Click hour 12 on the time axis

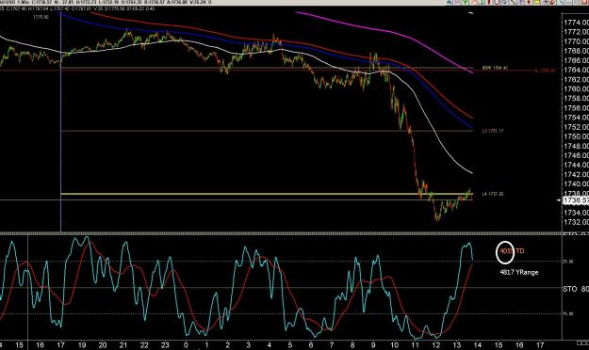click(435, 345)
